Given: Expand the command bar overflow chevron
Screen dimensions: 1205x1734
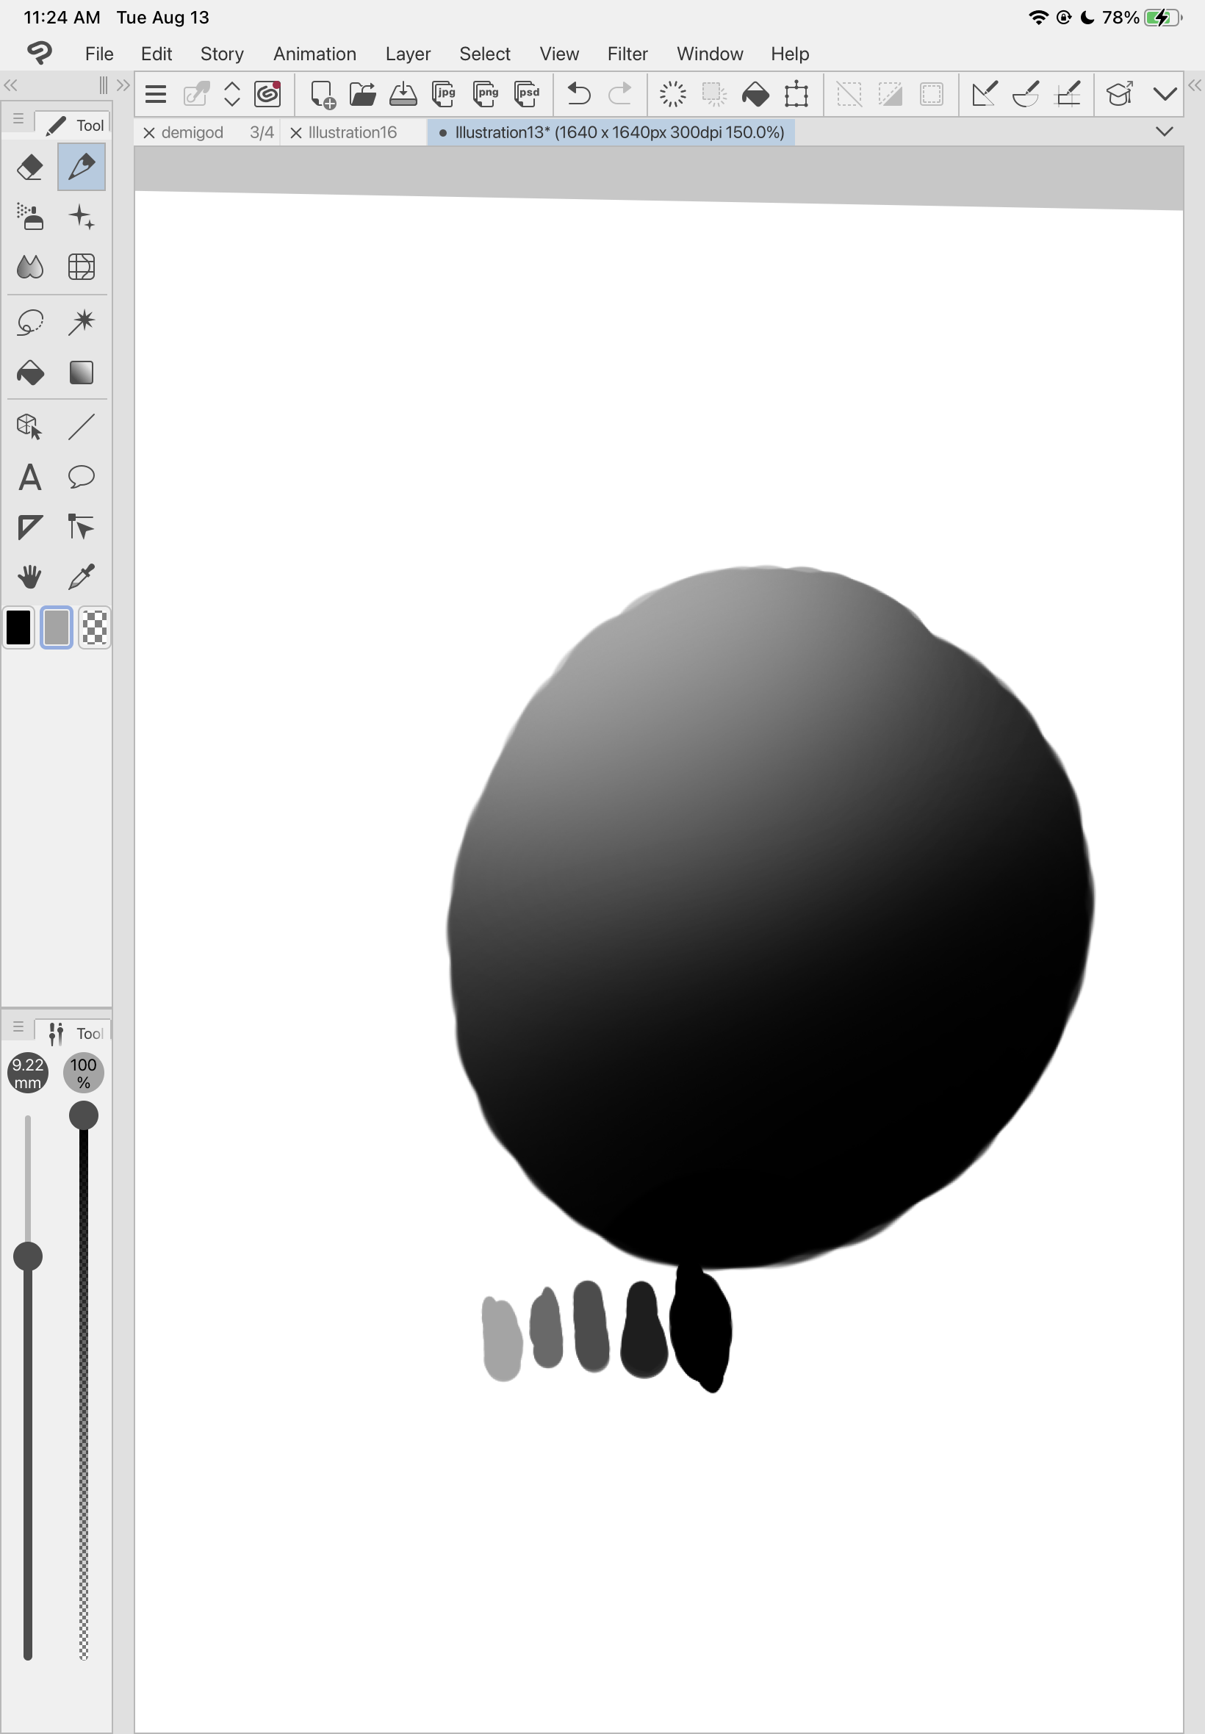Looking at the screenshot, I should 1165,94.
